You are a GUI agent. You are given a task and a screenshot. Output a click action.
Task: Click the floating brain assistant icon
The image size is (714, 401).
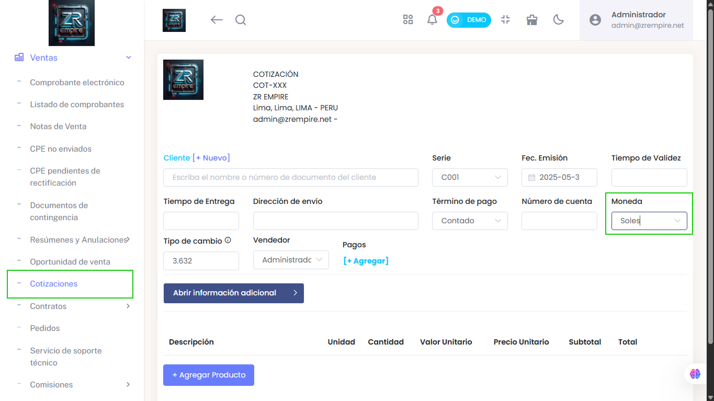695,374
